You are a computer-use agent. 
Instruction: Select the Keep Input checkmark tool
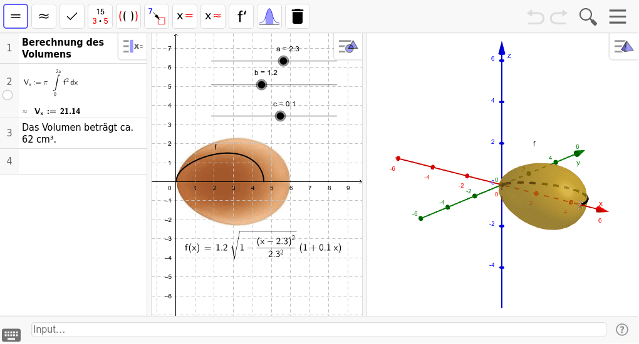(71, 16)
